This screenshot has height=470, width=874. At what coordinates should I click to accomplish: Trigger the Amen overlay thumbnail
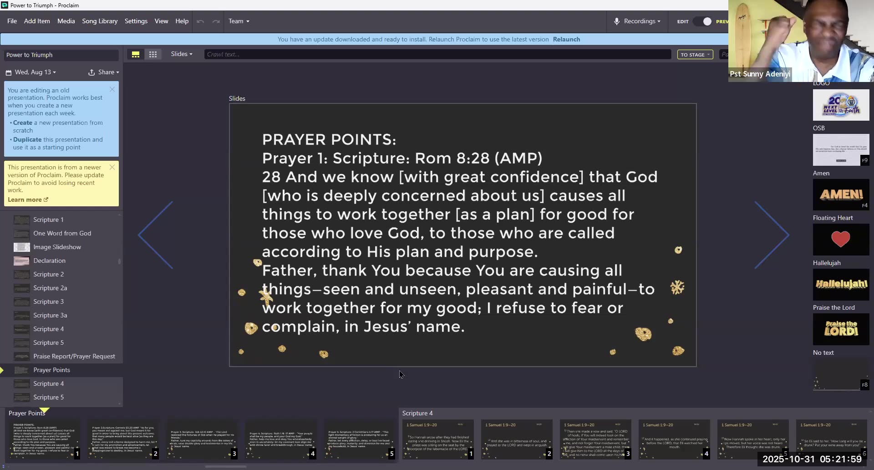point(841,194)
